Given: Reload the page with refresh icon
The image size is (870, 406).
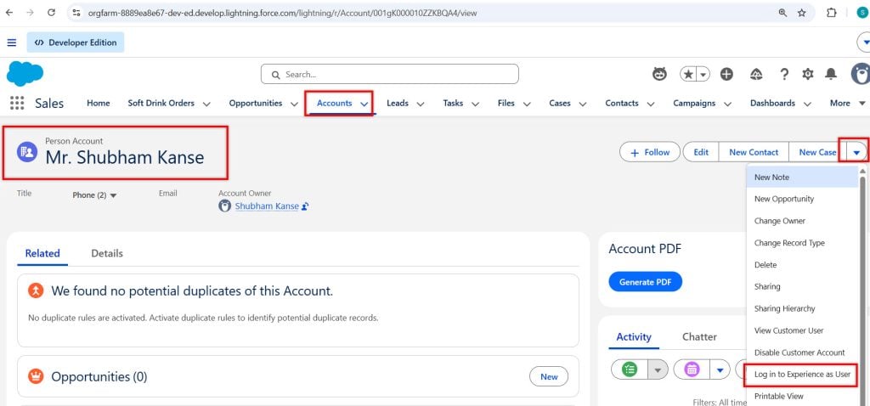Looking at the screenshot, I should point(51,13).
